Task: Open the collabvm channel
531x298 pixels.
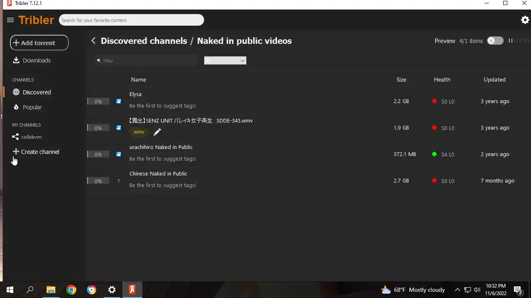Action: 27,137
